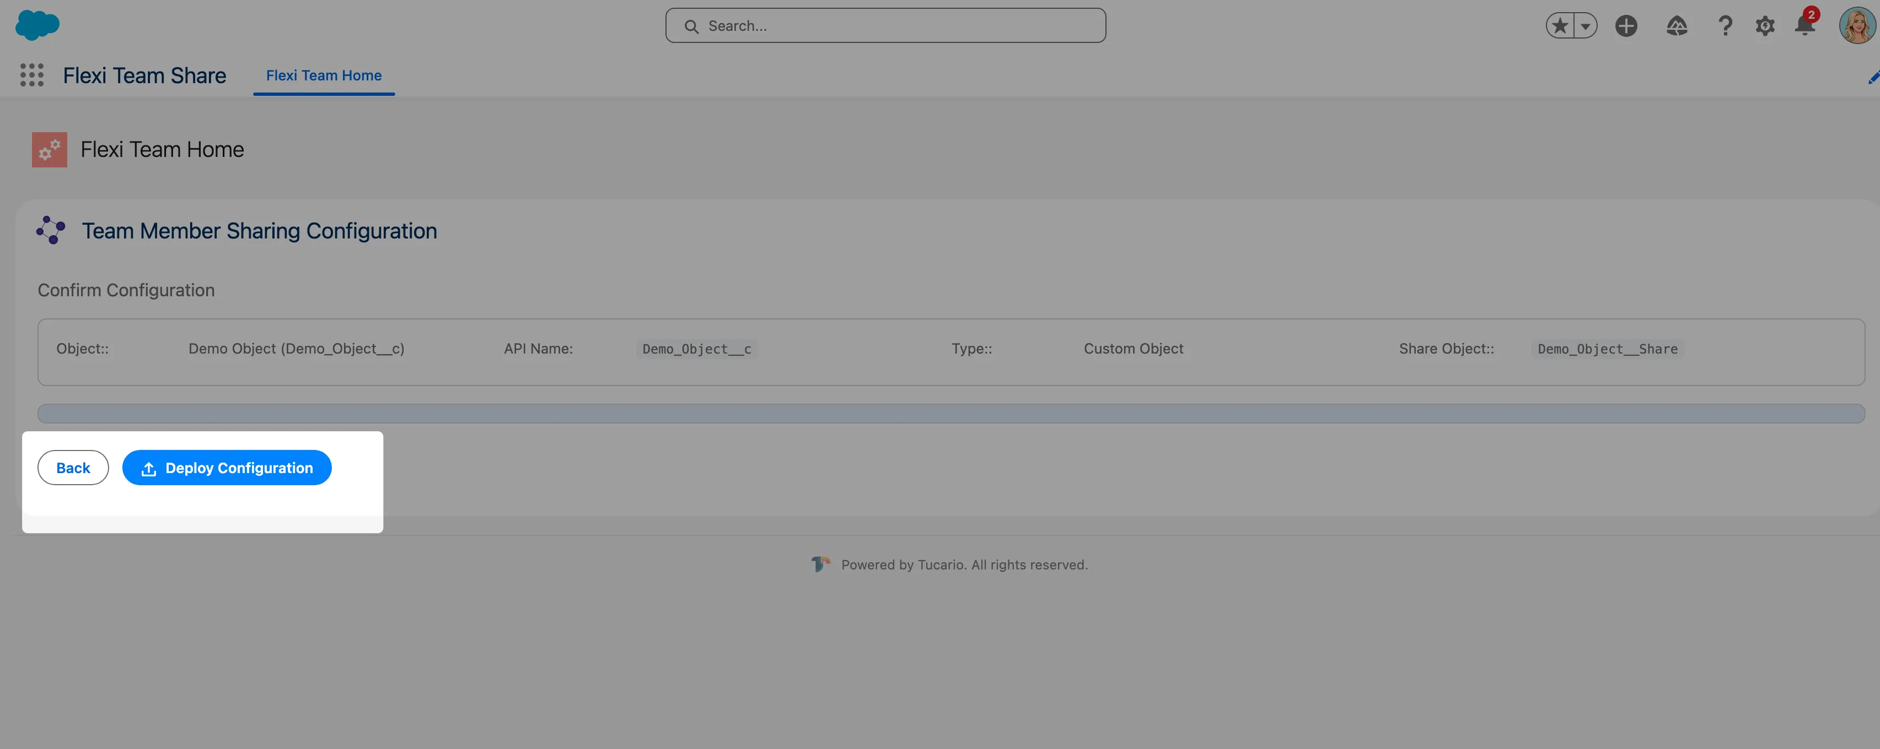Open Global Actions with the plus icon

click(1626, 25)
